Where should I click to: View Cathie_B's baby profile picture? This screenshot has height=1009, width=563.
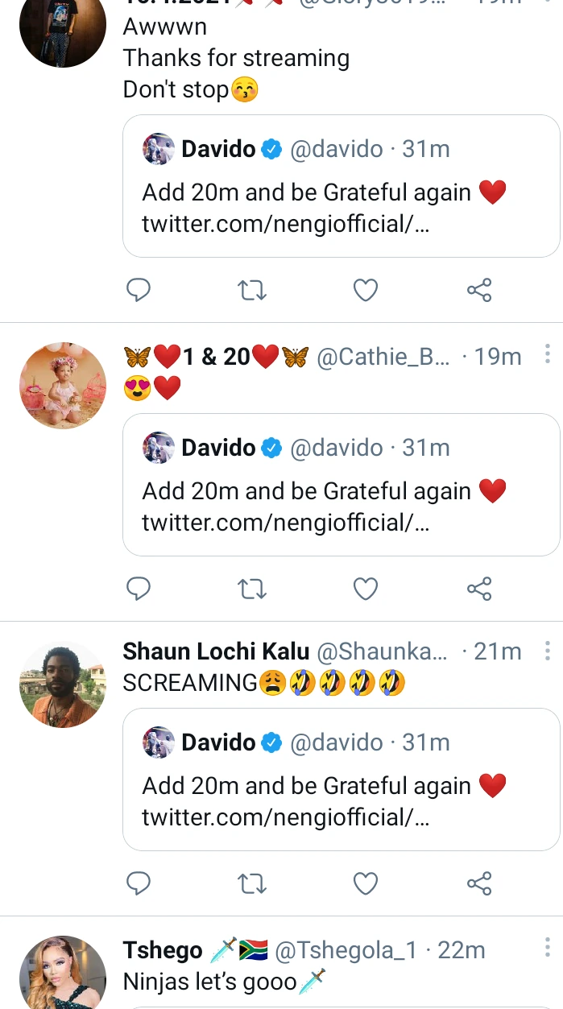63,386
